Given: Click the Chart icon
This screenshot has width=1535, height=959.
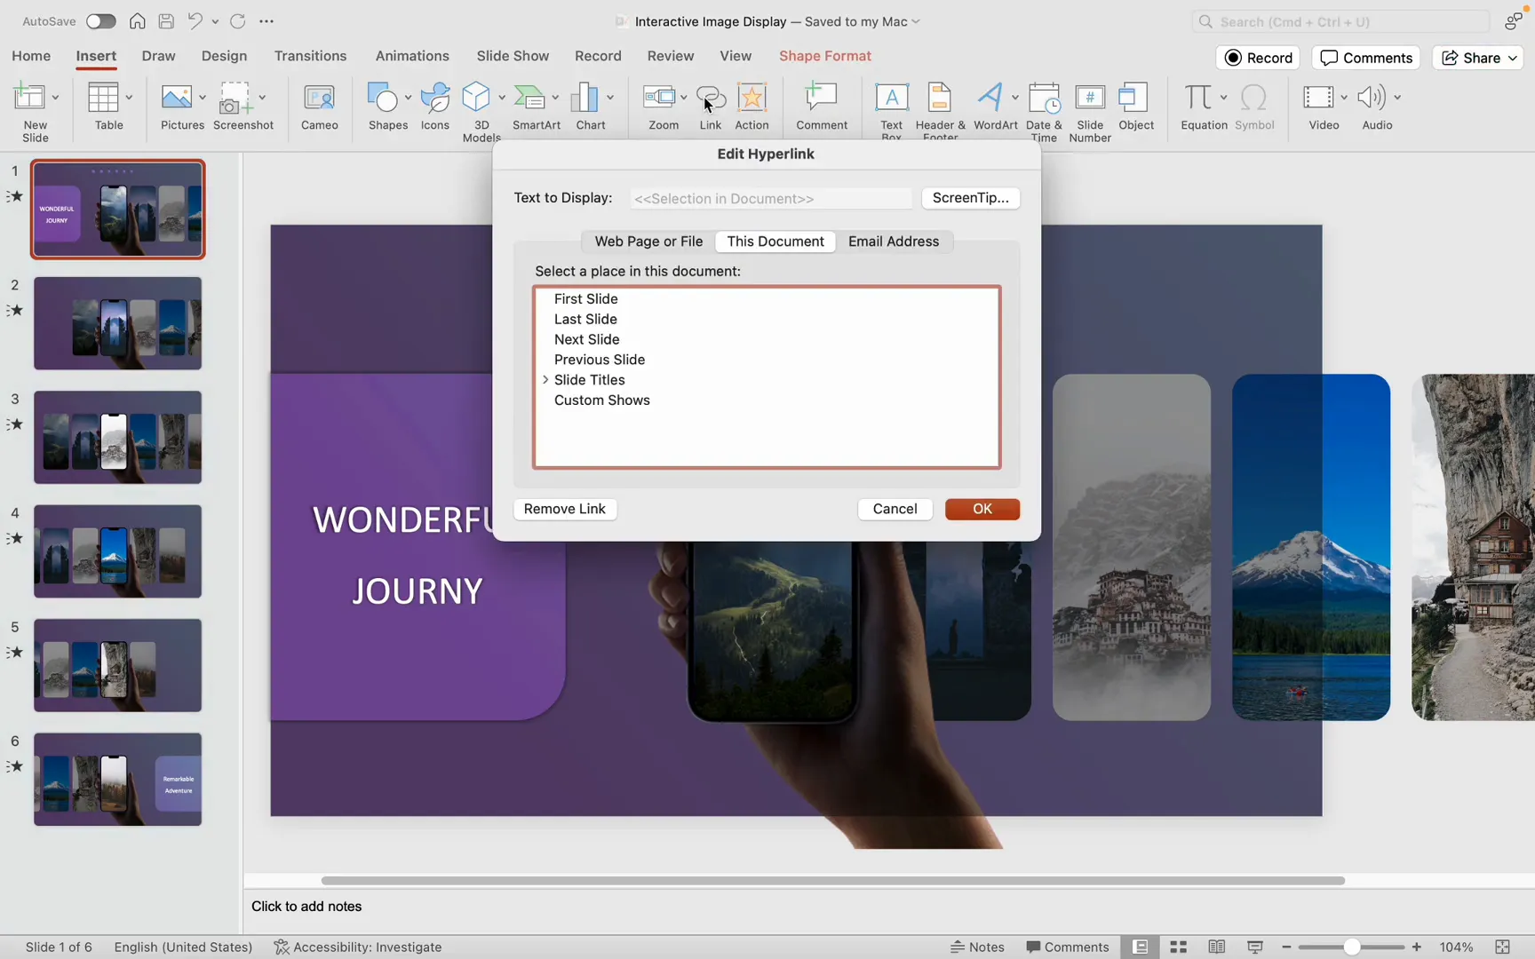Looking at the screenshot, I should point(585,98).
